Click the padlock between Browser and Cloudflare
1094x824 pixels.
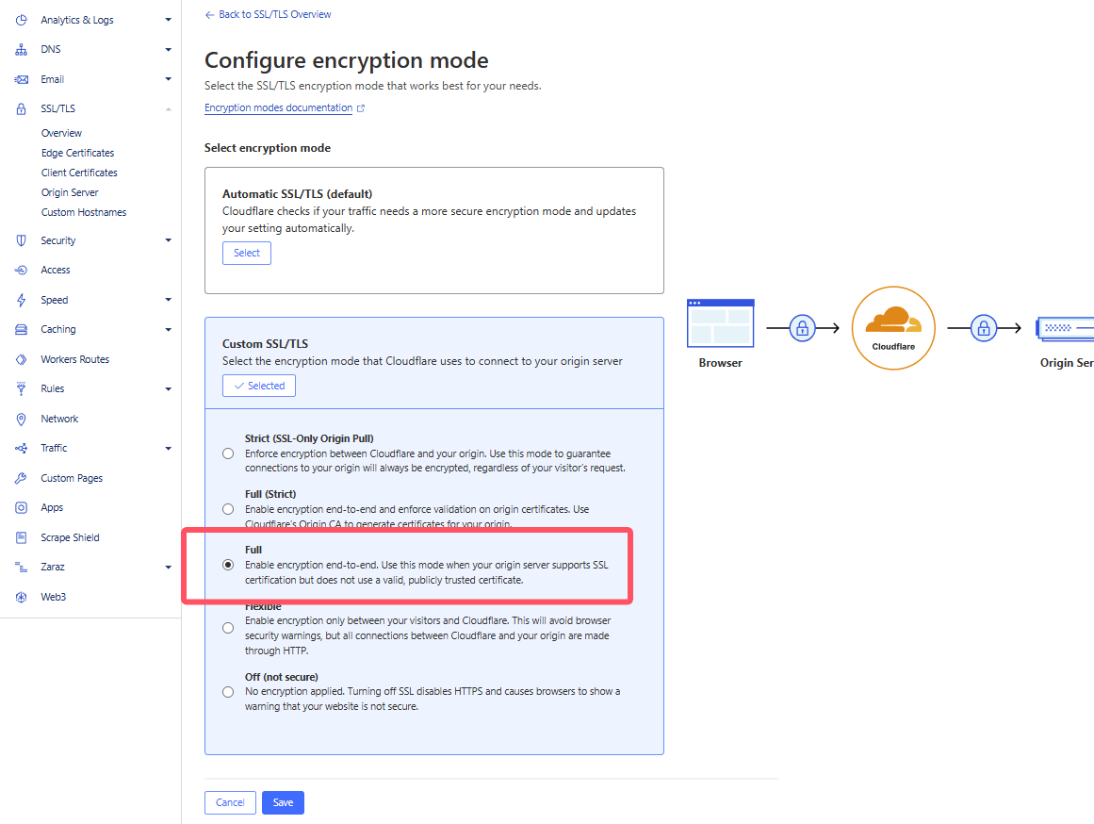click(x=802, y=328)
